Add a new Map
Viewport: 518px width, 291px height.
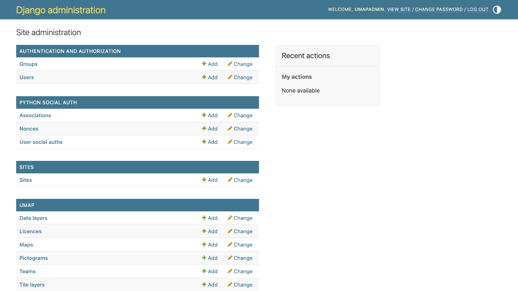(x=210, y=245)
